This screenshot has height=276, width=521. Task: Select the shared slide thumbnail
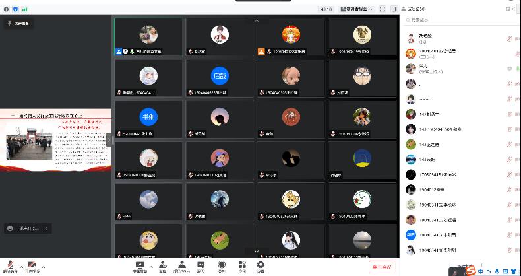point(55,140)
